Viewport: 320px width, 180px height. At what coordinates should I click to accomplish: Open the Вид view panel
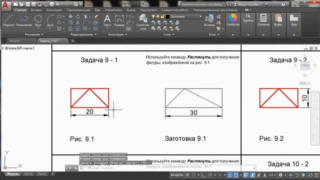(294, 20)
